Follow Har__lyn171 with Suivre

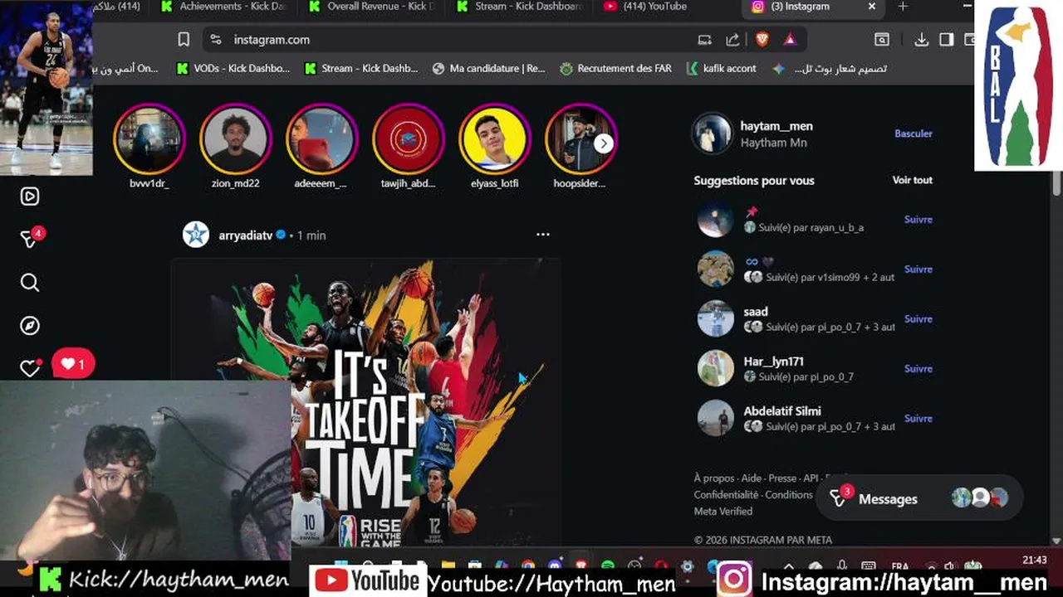point(918,369)
